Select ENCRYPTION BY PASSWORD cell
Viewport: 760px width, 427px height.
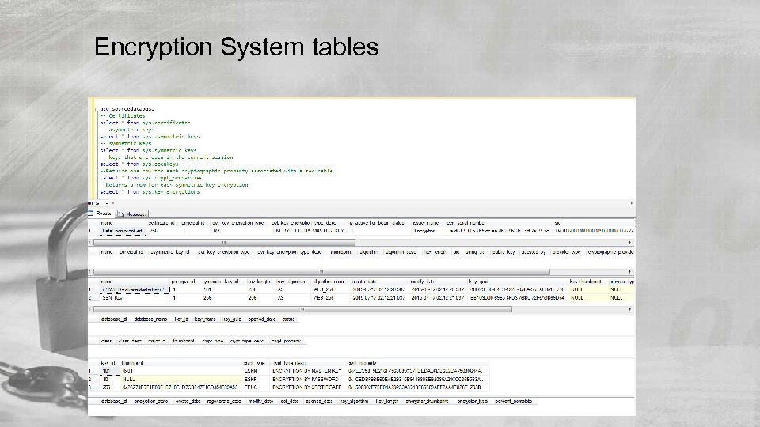tap(307, 380)
